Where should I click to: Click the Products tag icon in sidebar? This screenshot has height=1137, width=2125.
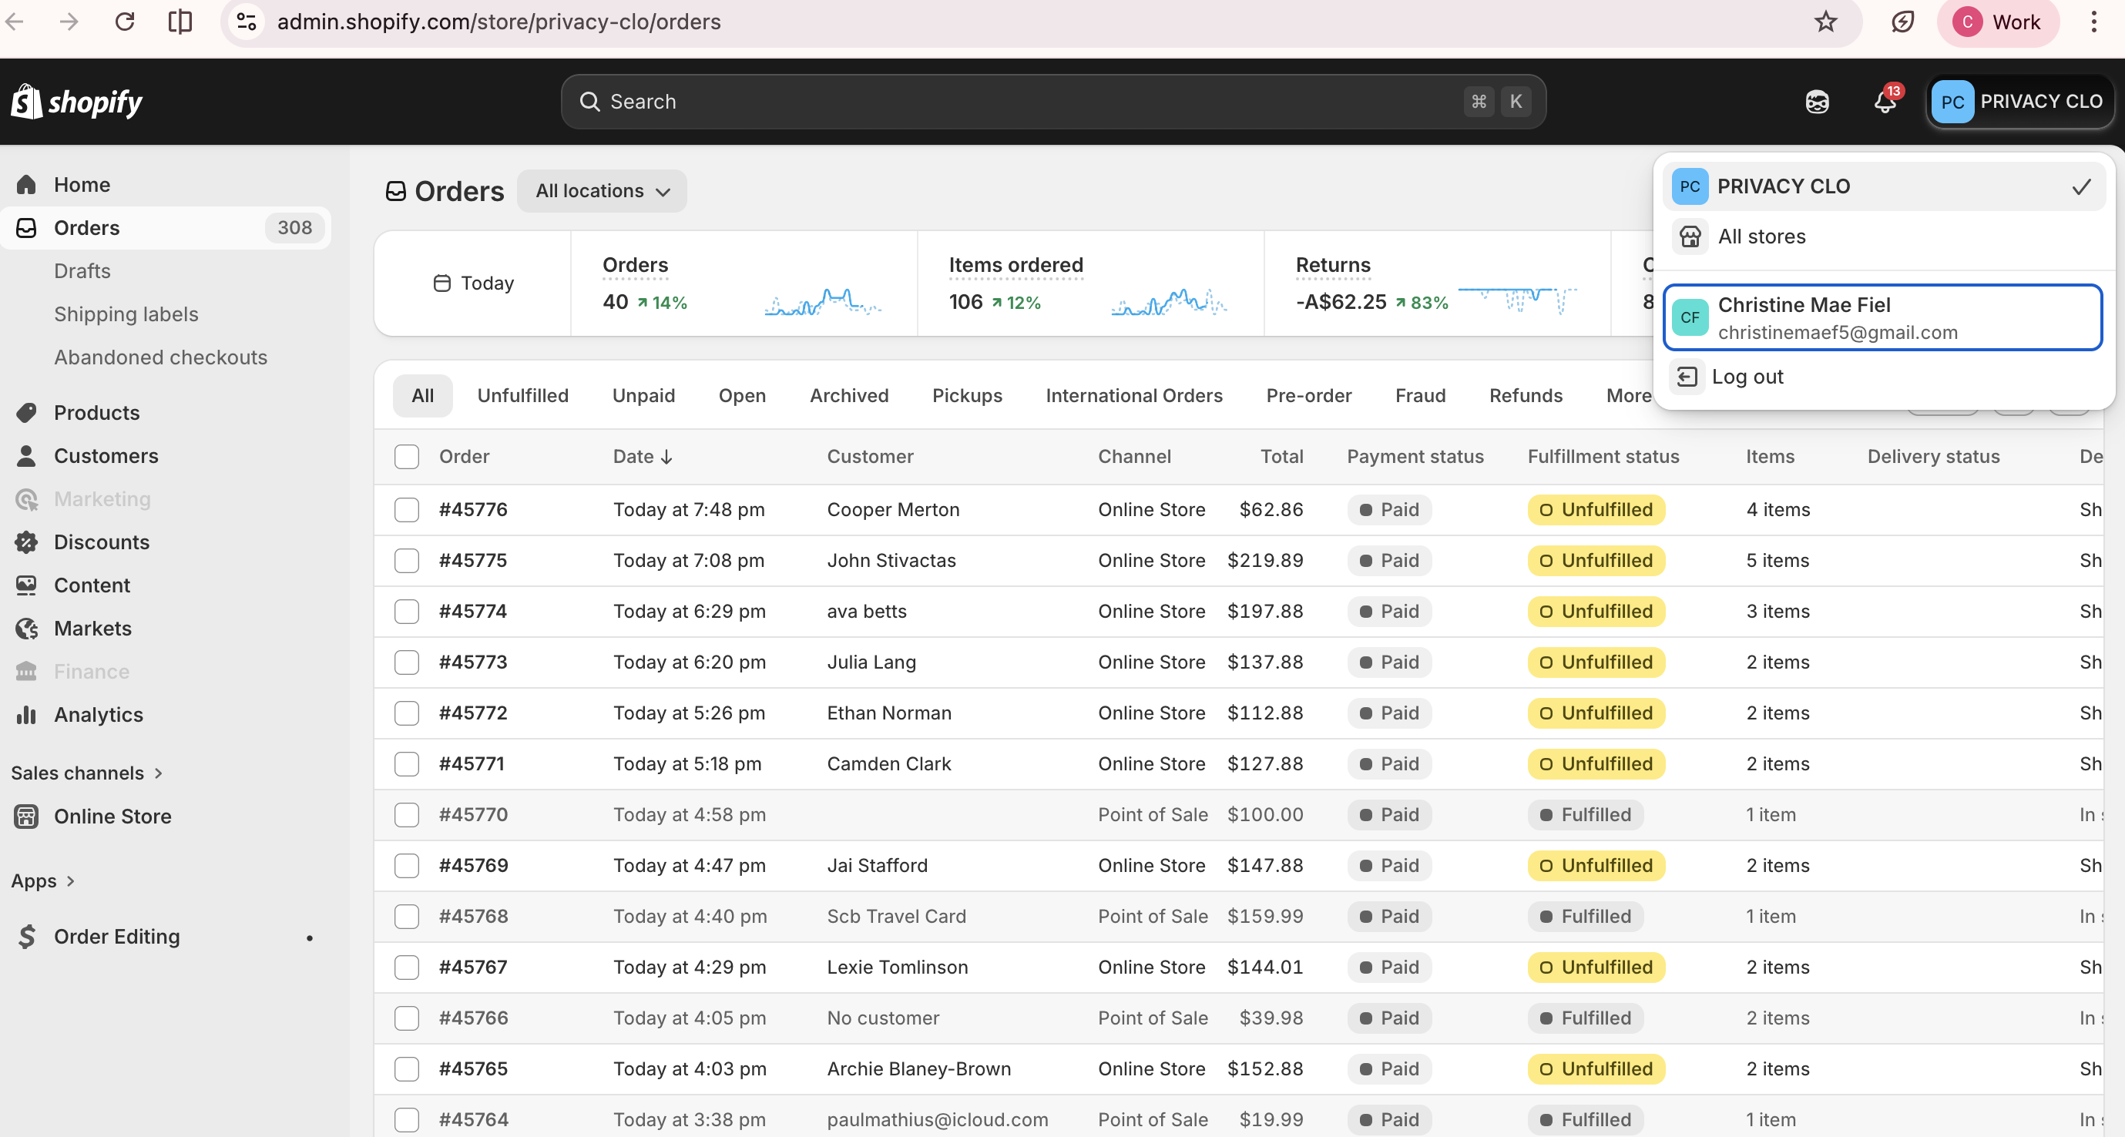pos(26,412)
